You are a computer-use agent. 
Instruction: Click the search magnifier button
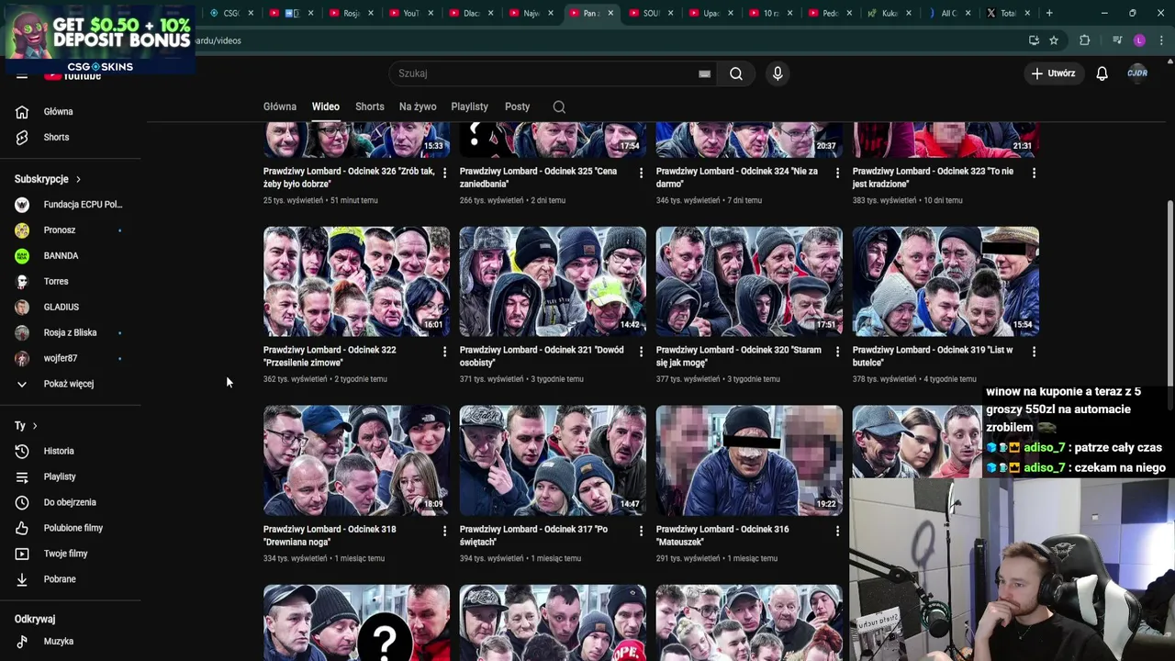736,73
